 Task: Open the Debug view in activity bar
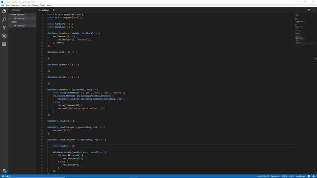pyautogui.click(x=4, y=36)
